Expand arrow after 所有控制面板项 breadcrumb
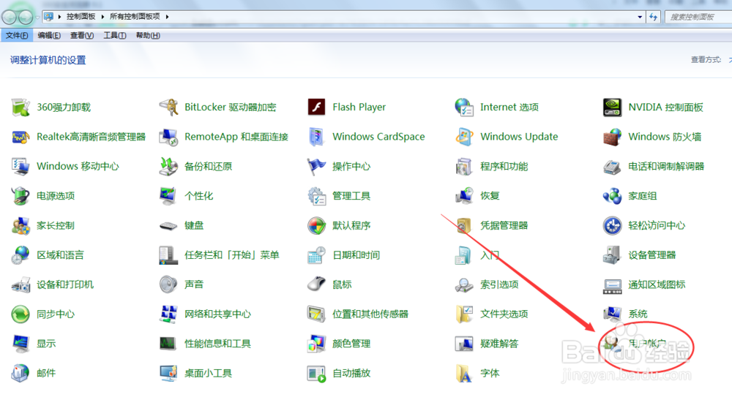Screen dimensions: 732x400 pyautogui.click(x=167, y=17)
